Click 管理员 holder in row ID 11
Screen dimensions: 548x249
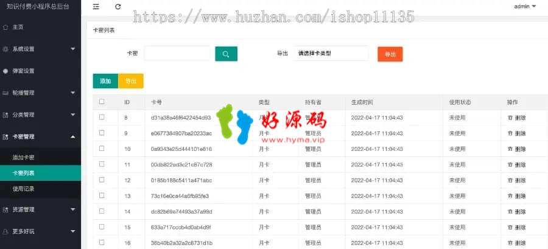[313, 164]
